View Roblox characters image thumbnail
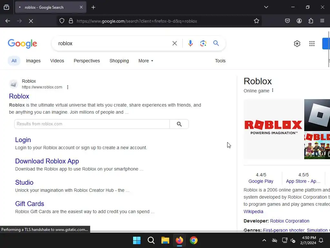Viewport: 330px width, 248px height. [x=317, y=146]
